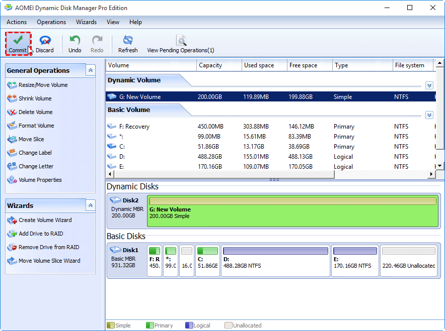Viewport: 445px width, 331px height.
Task: Select the 220.46GB Unallocated block
Action: 408,261
